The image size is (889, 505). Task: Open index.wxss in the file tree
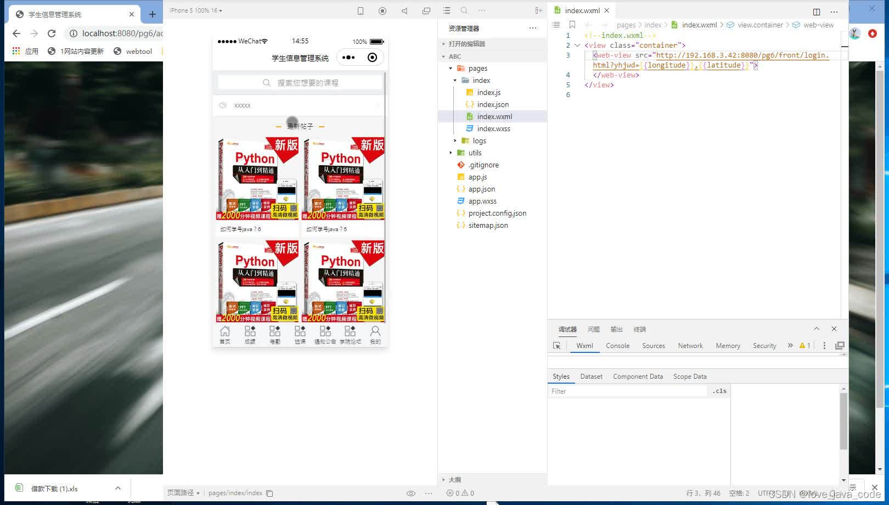coord(494,128)
